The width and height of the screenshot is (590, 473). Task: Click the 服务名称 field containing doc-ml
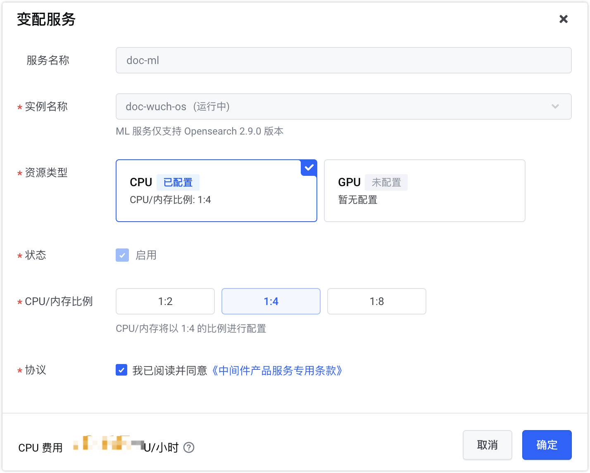[344, 60]
